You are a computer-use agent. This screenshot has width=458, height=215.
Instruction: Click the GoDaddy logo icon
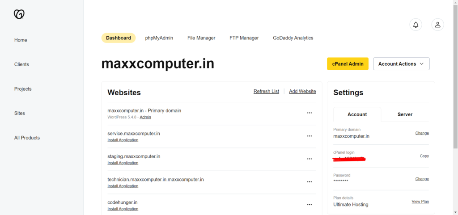pyautogui.click(x=19, y=14)
